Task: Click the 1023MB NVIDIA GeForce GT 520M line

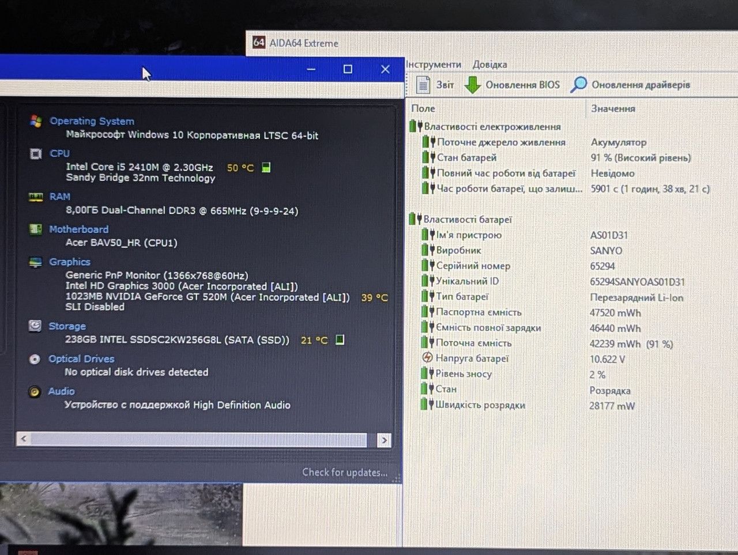Action: coord(208,297)
